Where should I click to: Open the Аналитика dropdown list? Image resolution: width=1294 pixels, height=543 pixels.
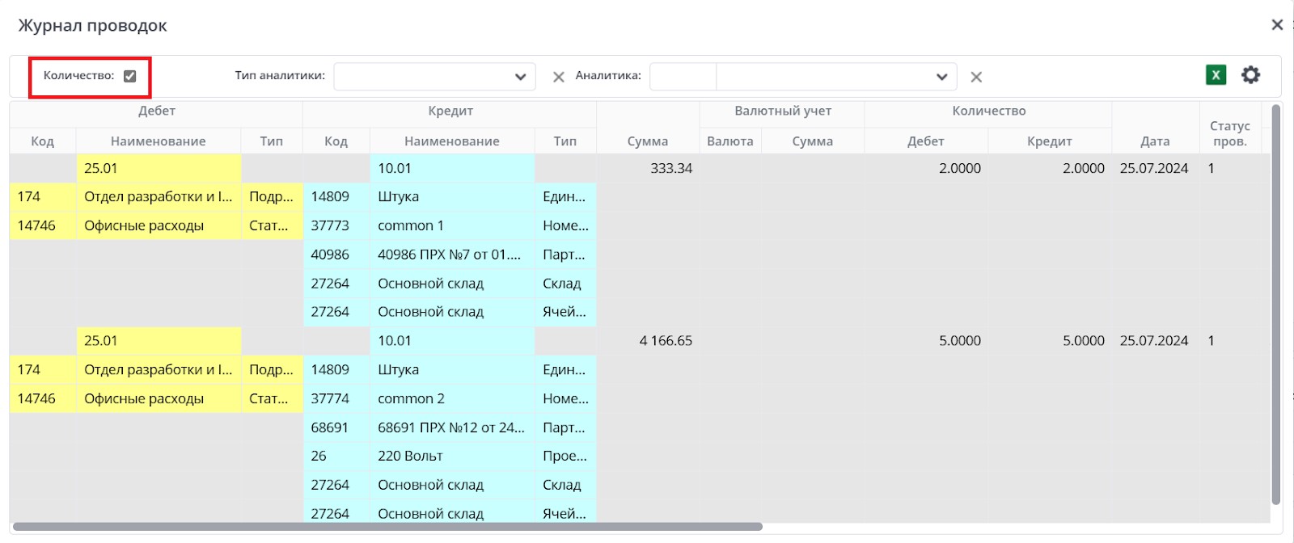click(941, 77)
